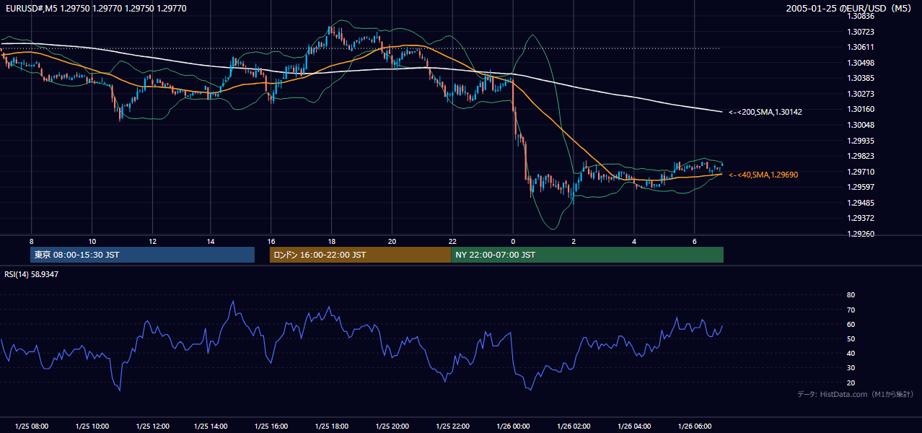
Task: Click price axis value 1.29260
Action: [x=861, y=234]
